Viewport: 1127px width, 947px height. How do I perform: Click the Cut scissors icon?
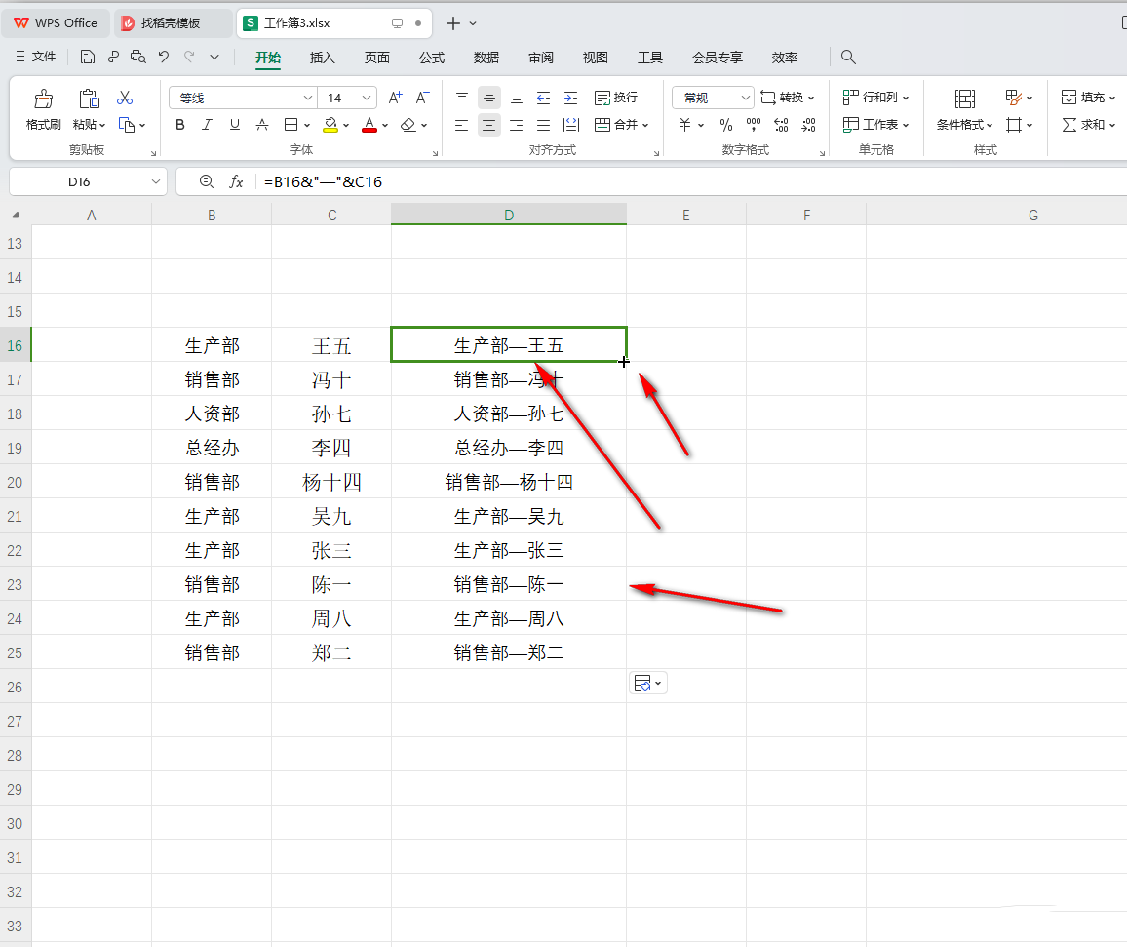pos(125,98)
